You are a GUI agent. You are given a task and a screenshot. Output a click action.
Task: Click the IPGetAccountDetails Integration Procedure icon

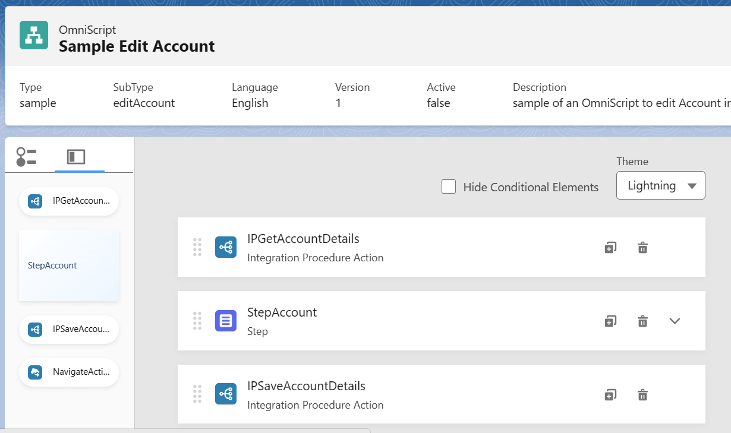click(226, 247)
